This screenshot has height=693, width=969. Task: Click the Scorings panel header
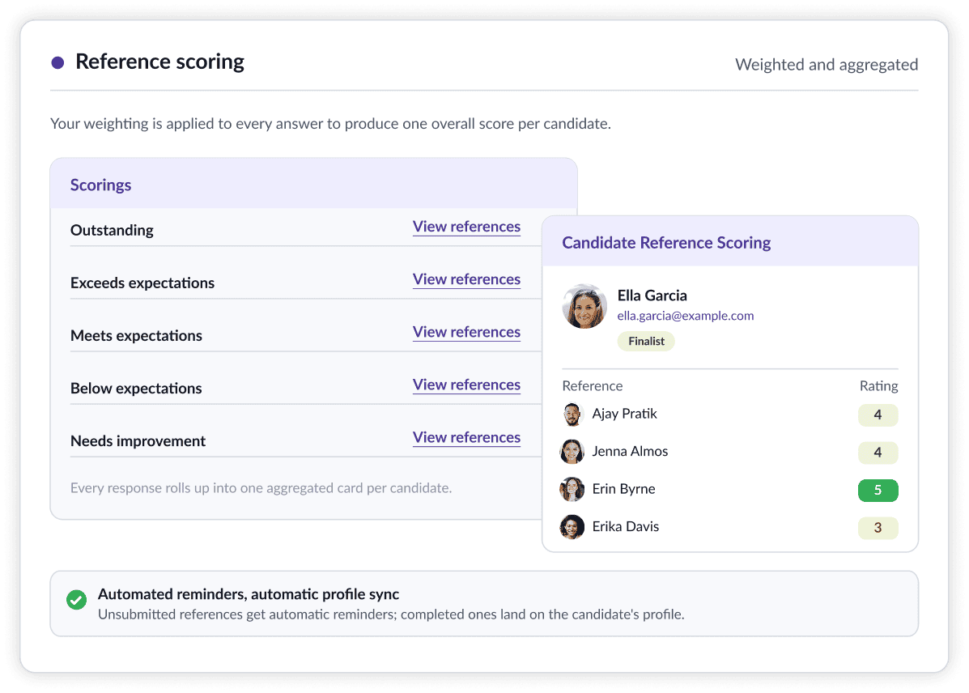314,184
